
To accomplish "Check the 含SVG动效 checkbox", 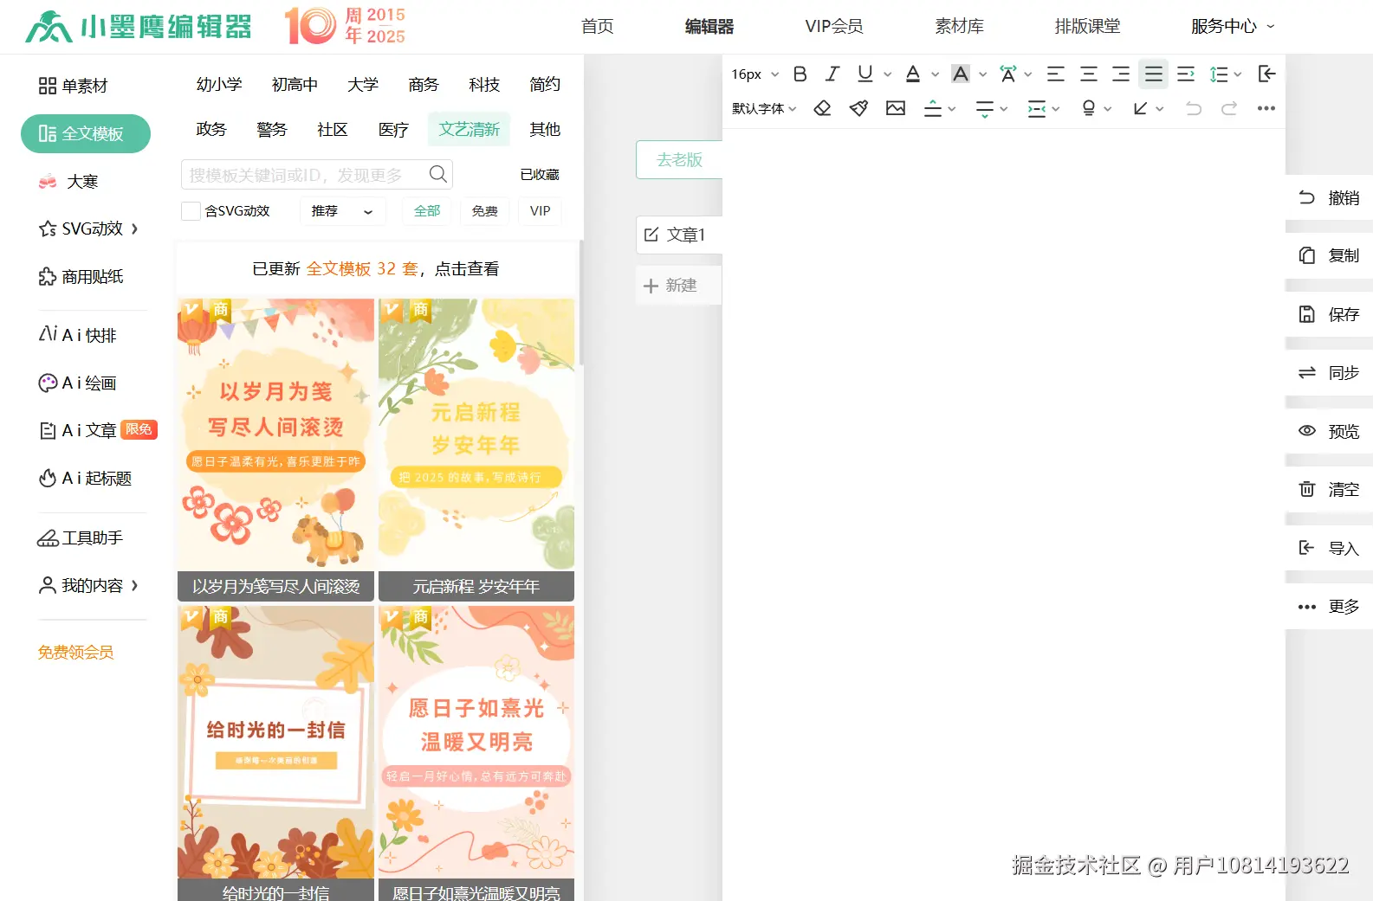I will click(191, 211).
